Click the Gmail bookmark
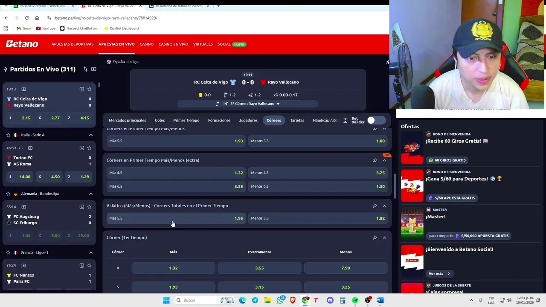Screen dimensions: 546x307 click(24, 28)
